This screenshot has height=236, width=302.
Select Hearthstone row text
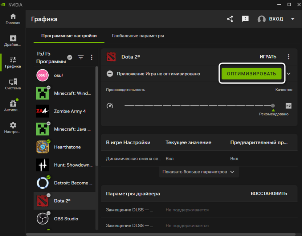[x=67, y=147]
